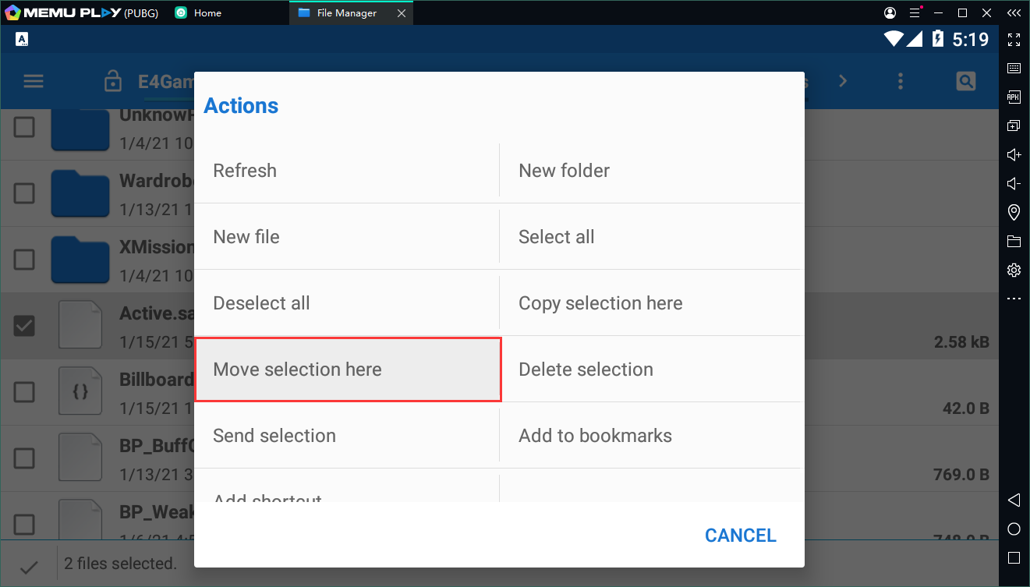Toggle MEmu fullscreen mode icon
Screen dimensions: 1030x587
[x=1014, y=40]
